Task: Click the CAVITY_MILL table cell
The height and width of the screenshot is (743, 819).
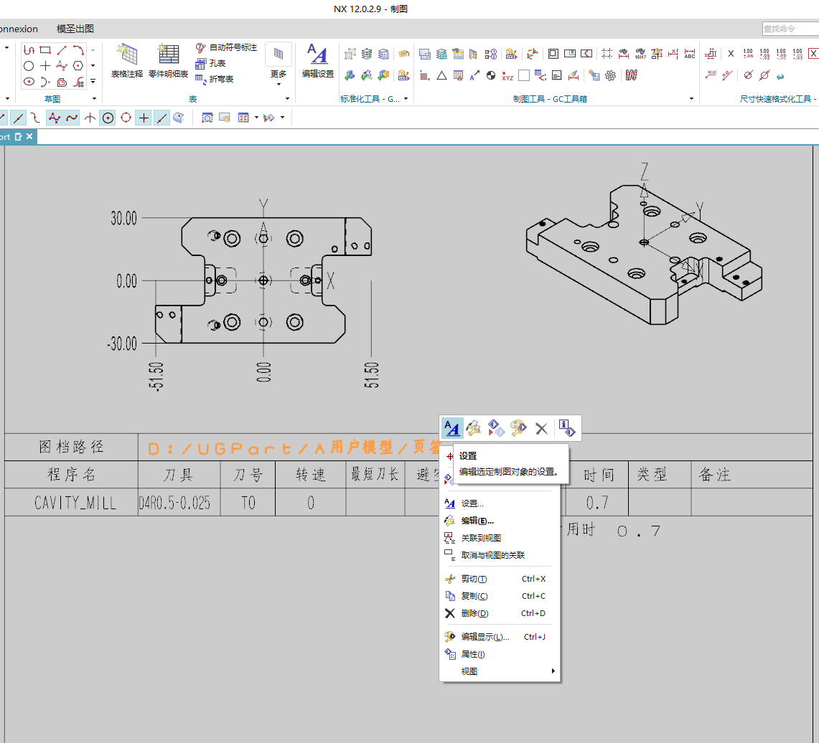Action: pos(72,503)
